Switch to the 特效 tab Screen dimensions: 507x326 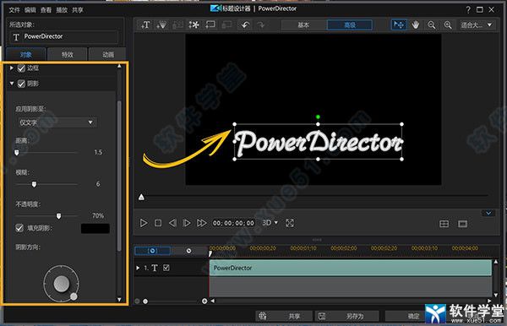click(x=68, y=54)
